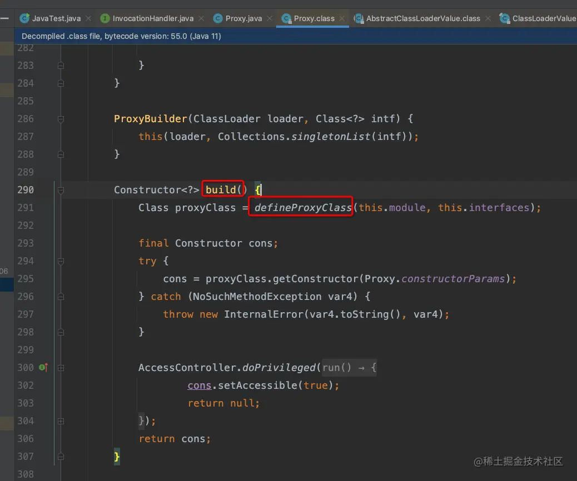Click line number 295 in the gutter
The height and width of the screenshot is (481, 577).
tap(26, 279)
